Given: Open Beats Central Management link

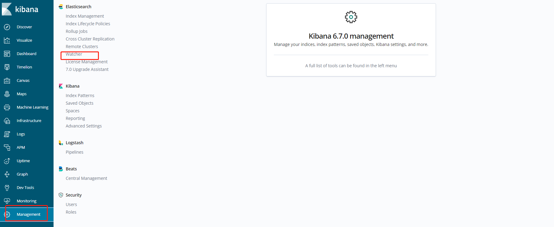Looking at the screenshot, I should click(86, 178).
